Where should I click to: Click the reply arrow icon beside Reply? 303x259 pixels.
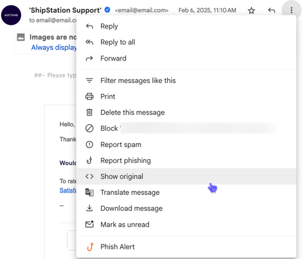[89, 26]
